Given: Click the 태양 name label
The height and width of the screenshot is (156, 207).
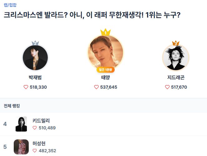Looking at the screenshot, I should 106,77.
